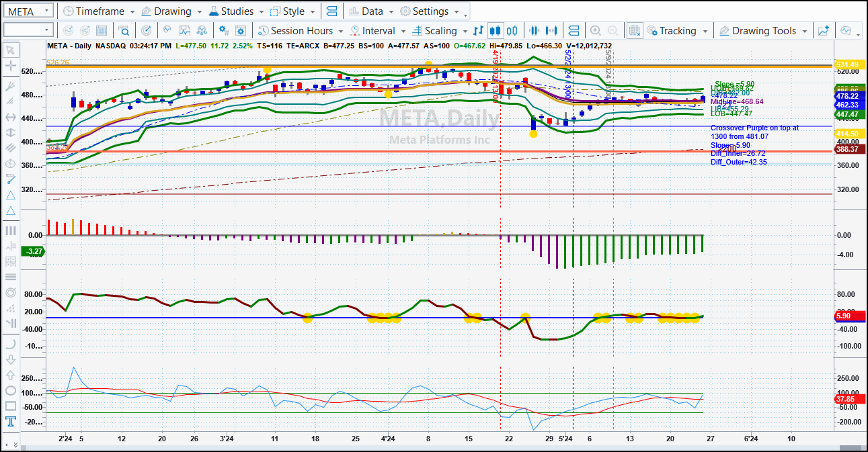Click the 5/9/2024 gray vertical date marker

[x=608, y=74]
